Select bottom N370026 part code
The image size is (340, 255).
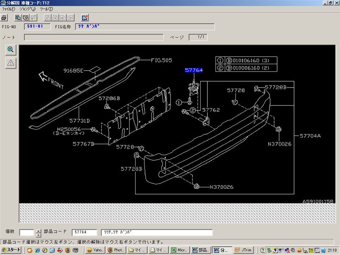(221, 187)
